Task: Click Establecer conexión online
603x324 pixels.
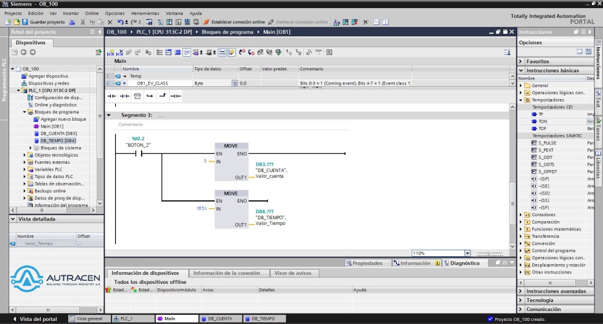Action: [234, 22]
